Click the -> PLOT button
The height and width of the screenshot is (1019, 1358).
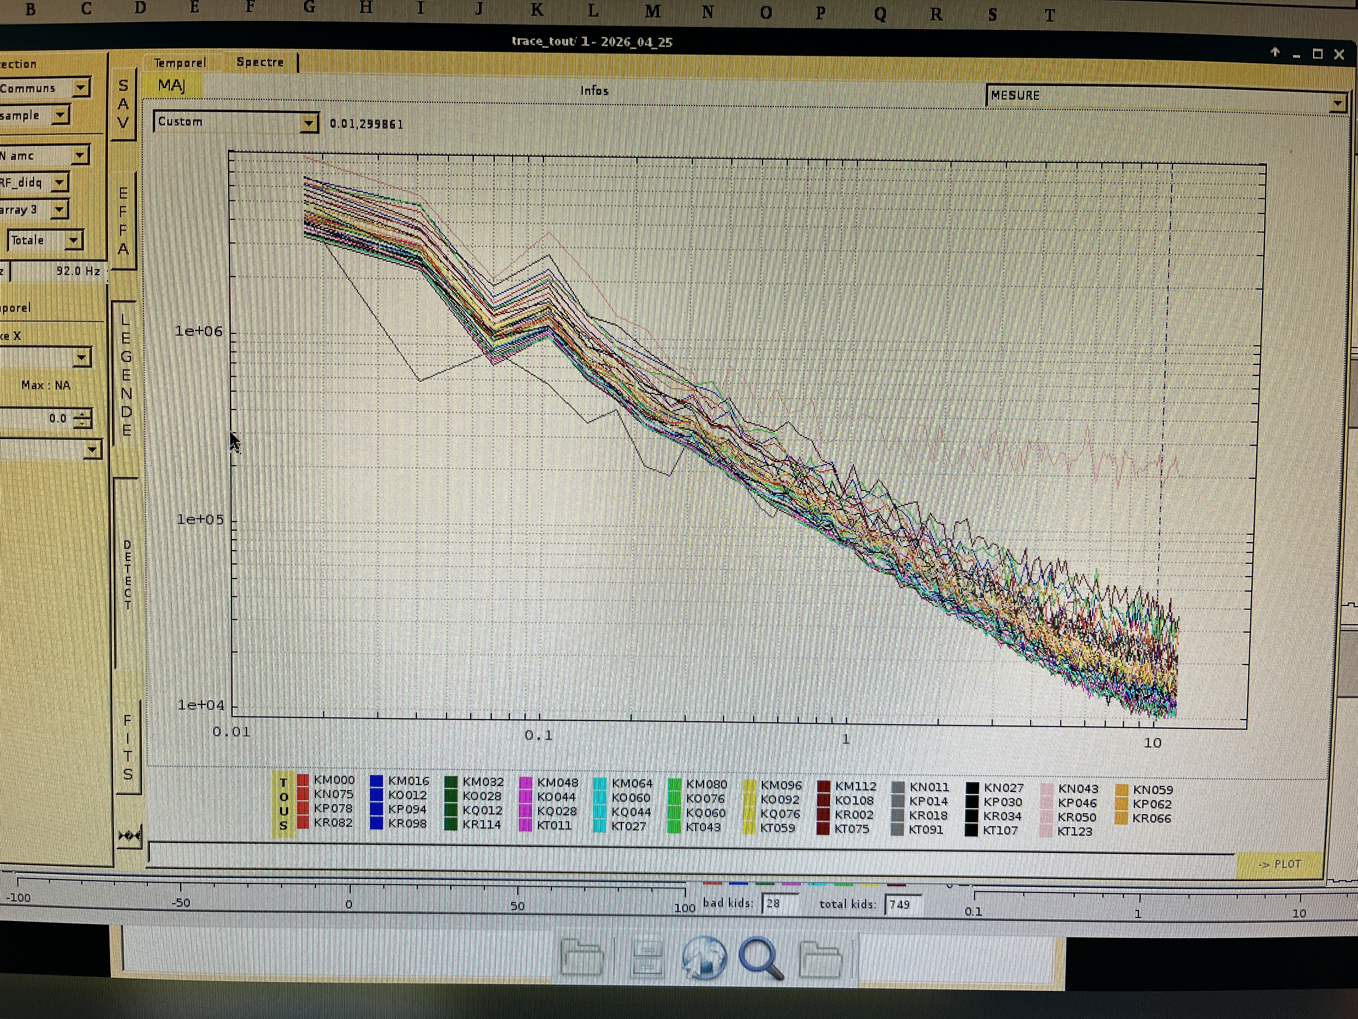click(1280, 864)
